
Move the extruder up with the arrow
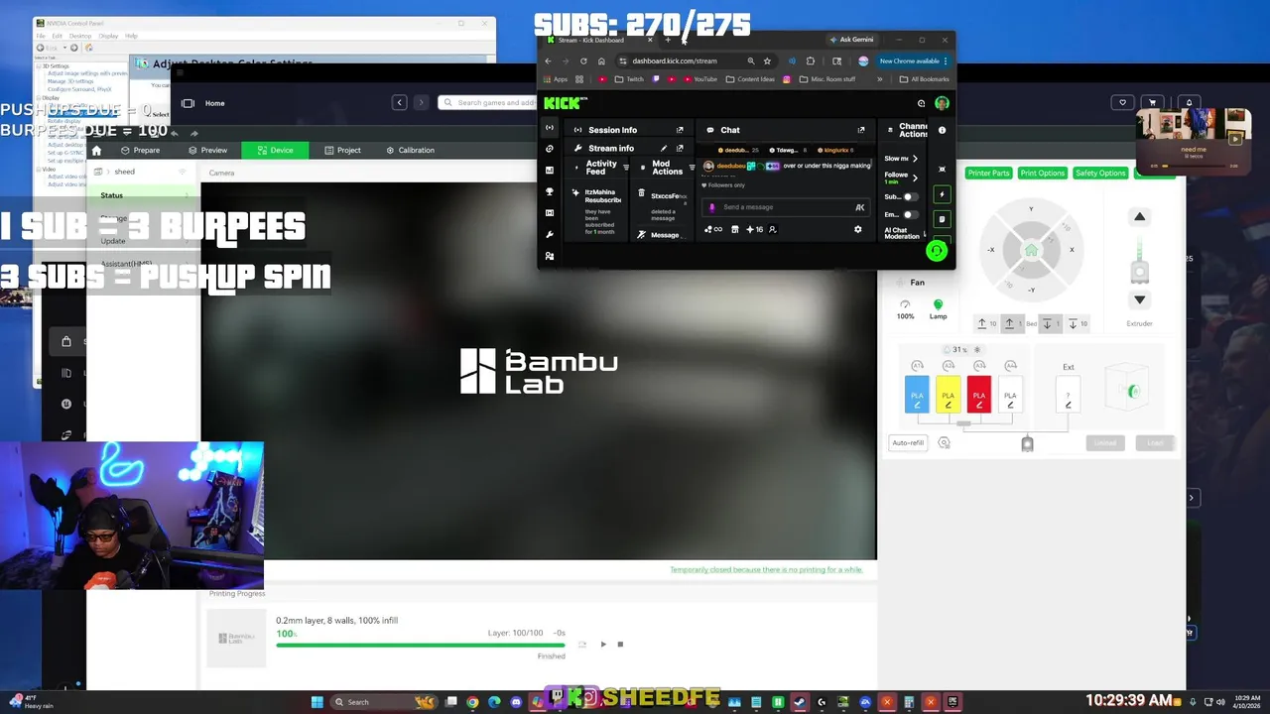pyautogui.click(x=1139, y=216)
